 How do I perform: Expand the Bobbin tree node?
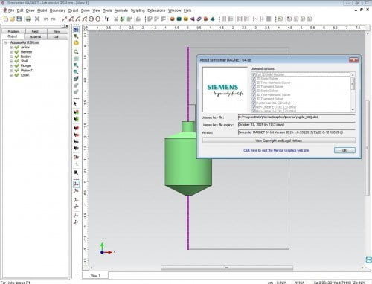(x=11, y=57)
